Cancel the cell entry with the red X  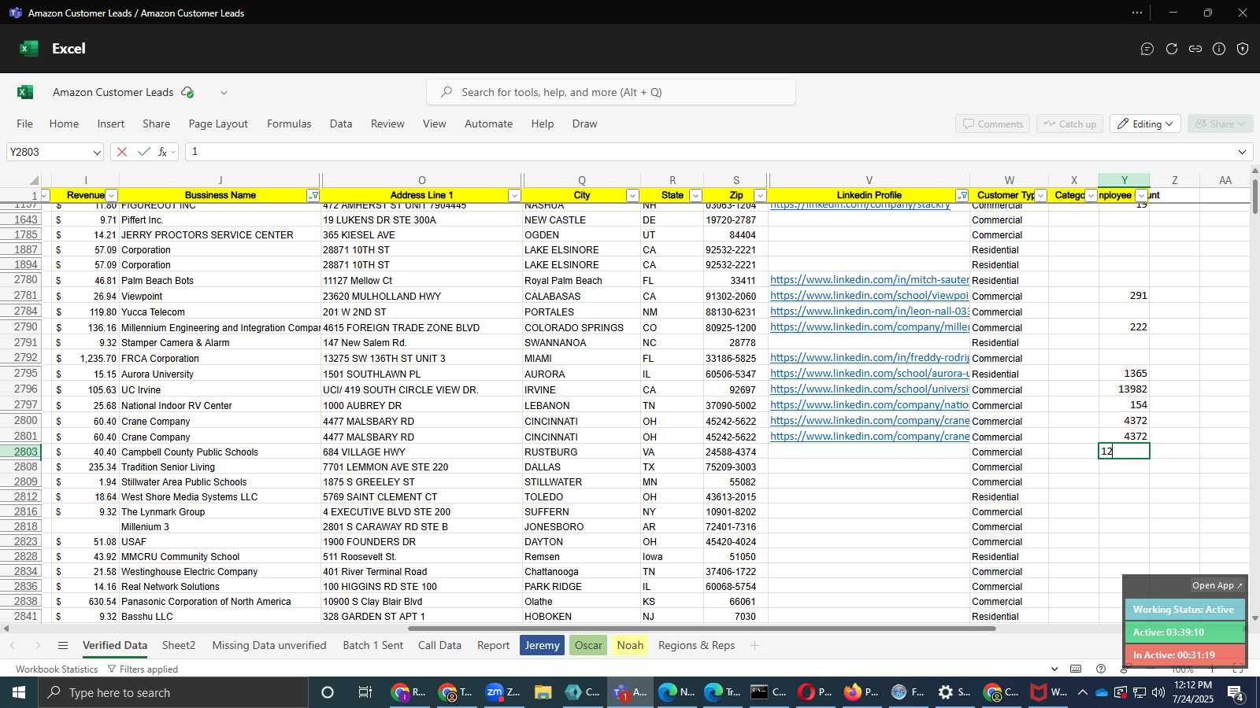point(122,152)
